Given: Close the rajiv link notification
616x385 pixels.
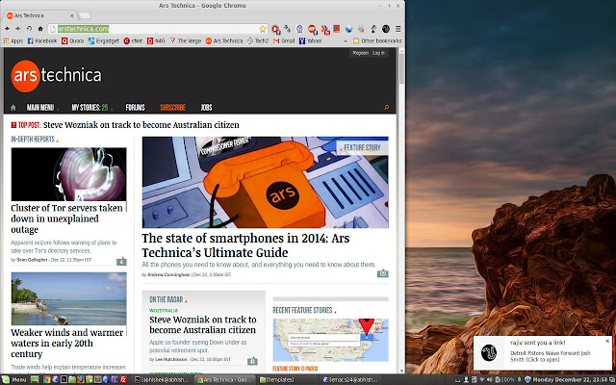Looking at the screenshot, I should pos(607,341).
